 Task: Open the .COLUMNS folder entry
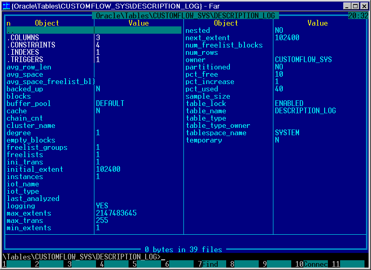point(23,38)
